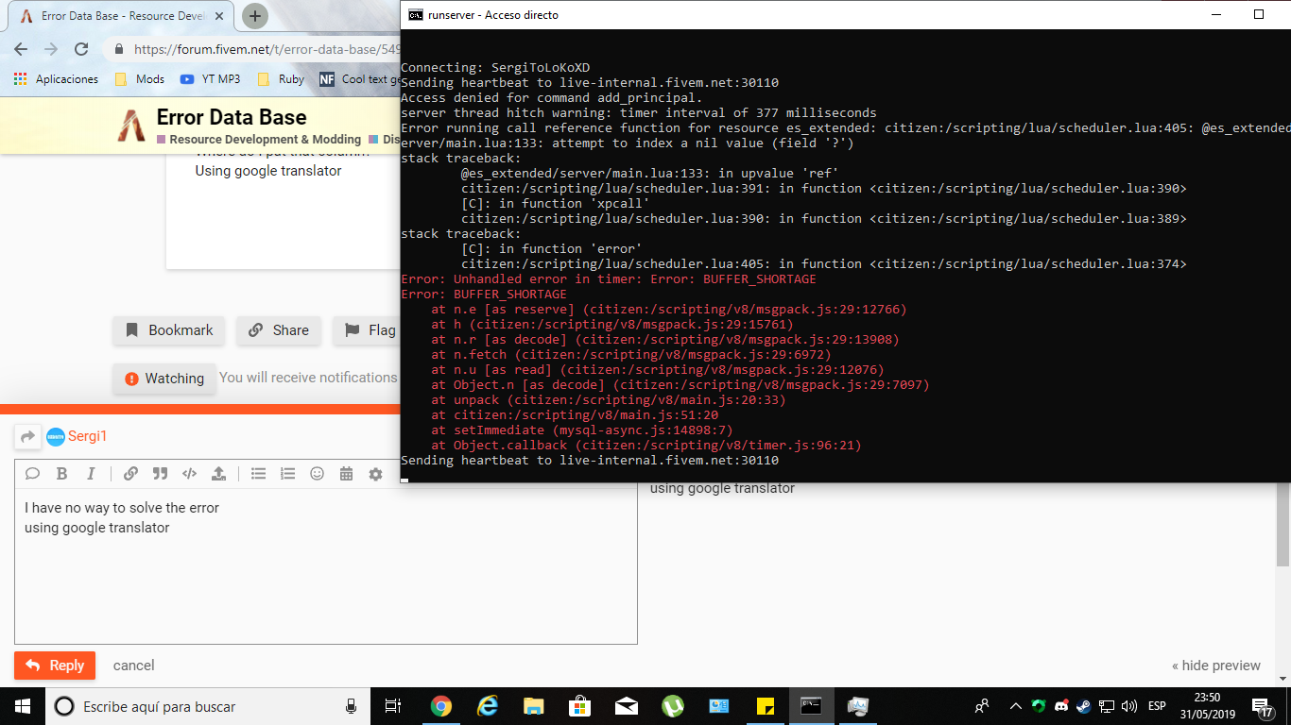The image size is (1291, 725).
Task: Cancel the reply draft
Action: (x=133, y=666)
